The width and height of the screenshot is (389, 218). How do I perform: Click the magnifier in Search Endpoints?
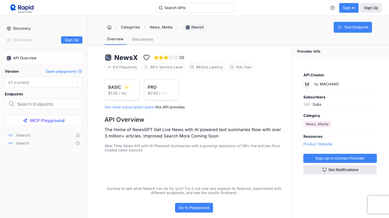pos(12,104)
